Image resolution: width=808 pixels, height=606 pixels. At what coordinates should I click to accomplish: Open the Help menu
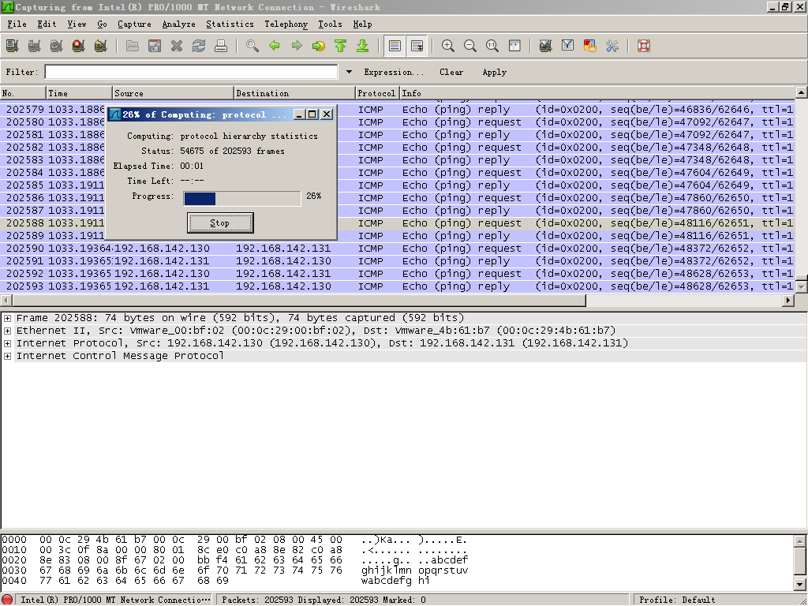tap(362, 24)
